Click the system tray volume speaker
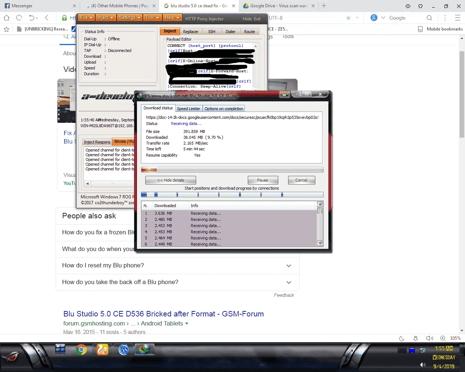 coord(422,365)
